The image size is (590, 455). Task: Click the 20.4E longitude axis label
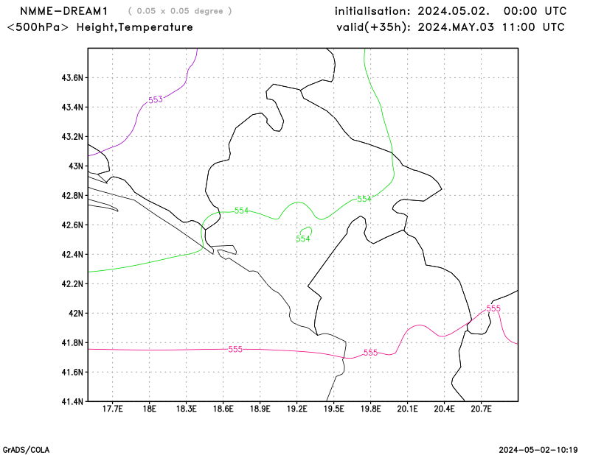pyautogui.click(x=445, y=409)
